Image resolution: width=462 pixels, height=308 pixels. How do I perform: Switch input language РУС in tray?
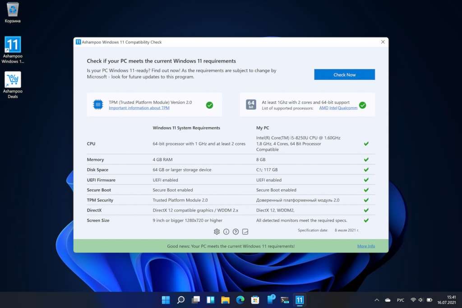pyautogui.click(x=401, y=300)
